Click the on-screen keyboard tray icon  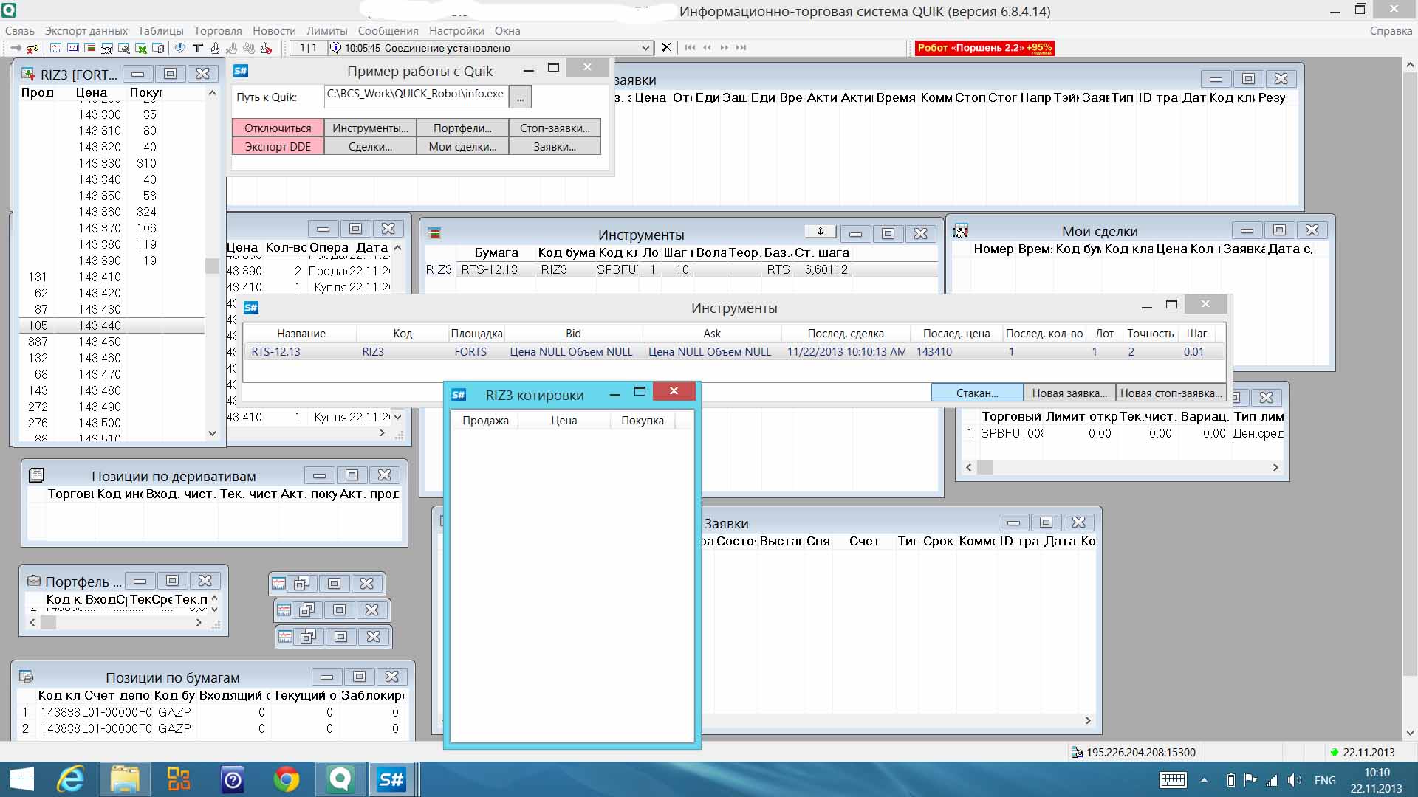click(1173, 780)
